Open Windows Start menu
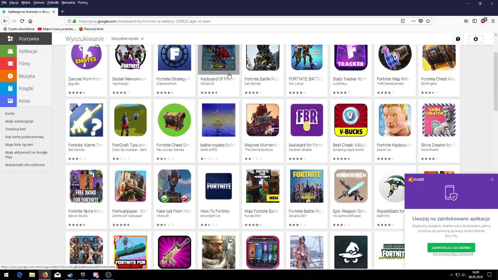Screen dimensions: 498x280 (6, 275)
